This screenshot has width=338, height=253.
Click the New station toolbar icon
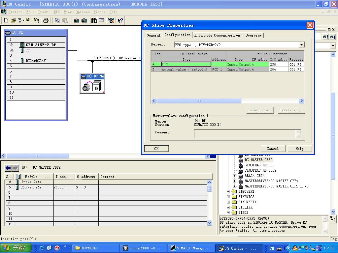coord(6,20)
